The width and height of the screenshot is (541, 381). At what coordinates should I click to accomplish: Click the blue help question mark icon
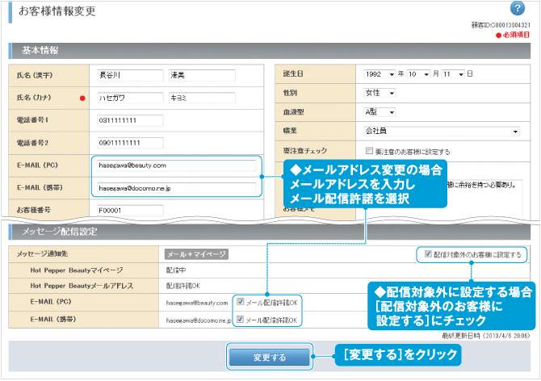coord(518,9)
